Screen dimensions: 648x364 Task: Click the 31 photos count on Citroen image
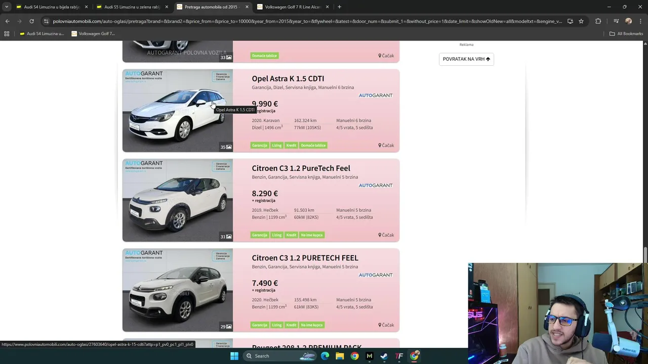point(226,237)
